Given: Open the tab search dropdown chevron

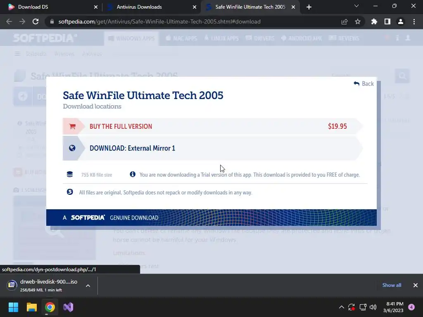Looking at the screenshot, I should pos(356,6).
